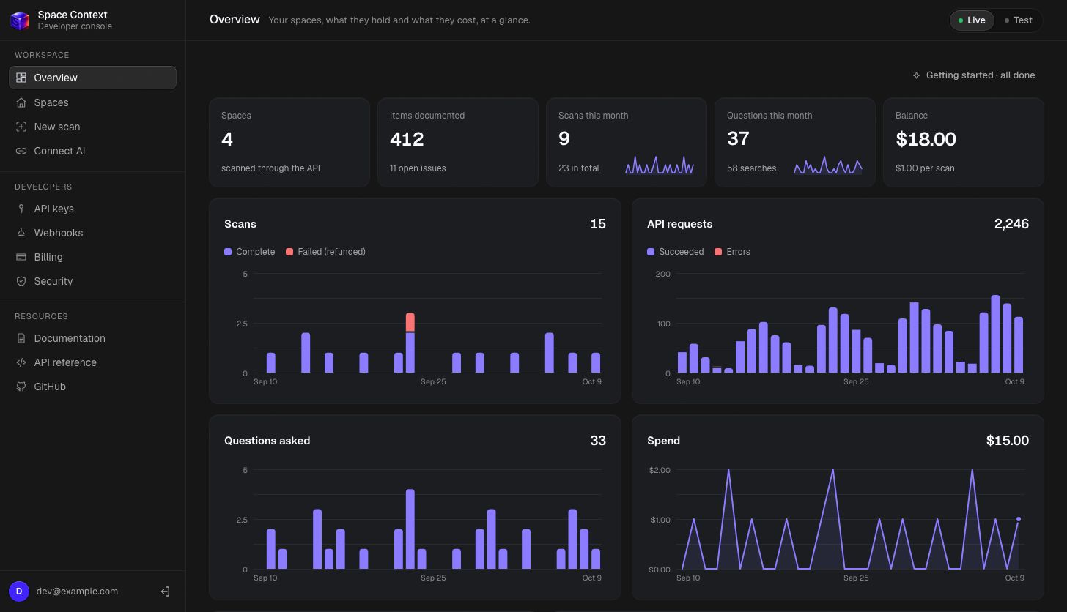Viewport: 1067px width, 612px height.
Task: Click the Spend total $15.00
Action: pyautogui.click(x=1008, y=441)
